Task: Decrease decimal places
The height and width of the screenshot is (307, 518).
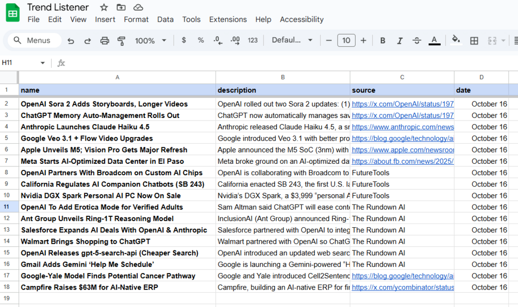Action: click(218, 40)
